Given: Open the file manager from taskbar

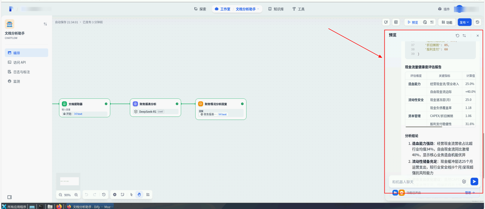Looking at the screenshot, I should coord(50,206).
